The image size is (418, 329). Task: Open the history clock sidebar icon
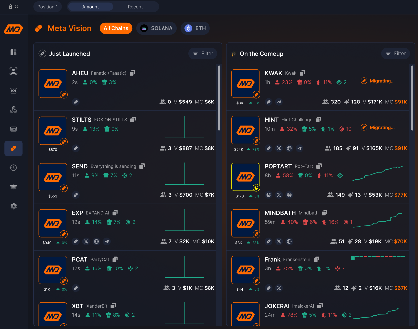tap(13, 168)
